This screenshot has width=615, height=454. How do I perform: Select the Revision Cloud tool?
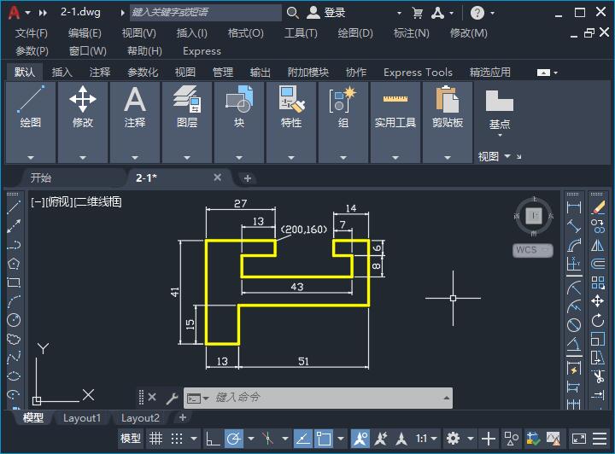click(14, 339)
